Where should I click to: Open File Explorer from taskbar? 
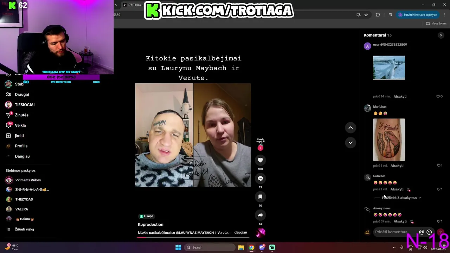(x=241, y=247)
